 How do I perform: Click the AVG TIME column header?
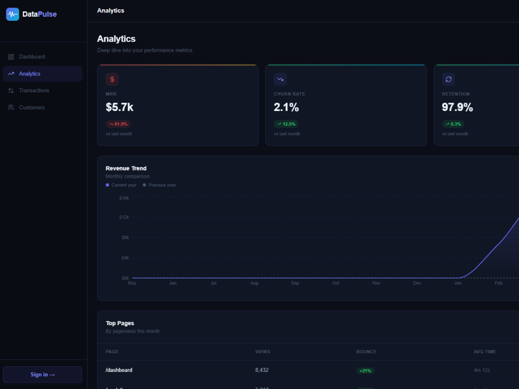pos(485,352)
